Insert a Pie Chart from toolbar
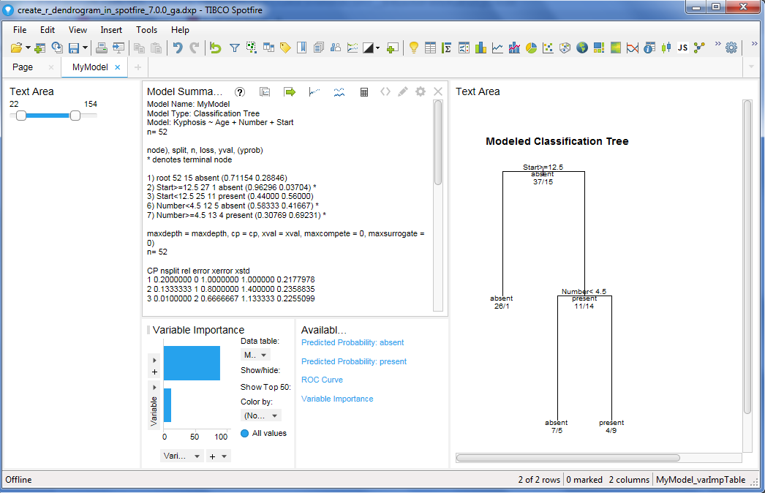Image resolution: width=765 pixels, height=493 pixels. 531,48
